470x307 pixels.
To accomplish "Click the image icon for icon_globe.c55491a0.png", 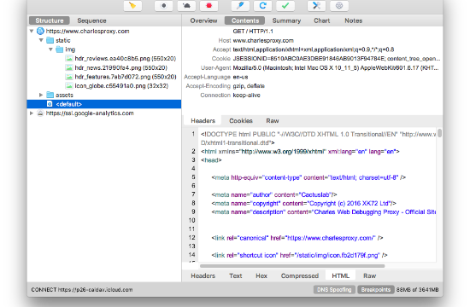I will [69, 86].
